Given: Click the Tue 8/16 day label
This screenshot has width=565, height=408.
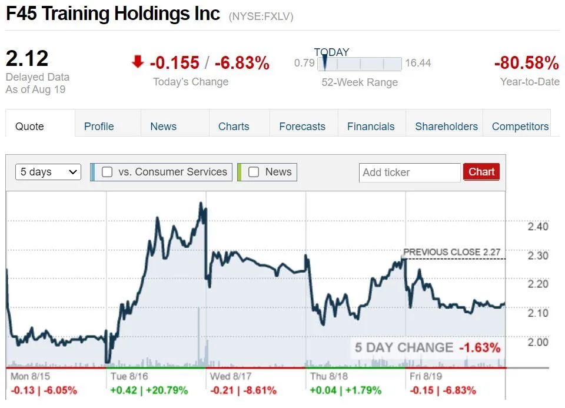Looking at the screenshot, I should [x=129, y=376].
